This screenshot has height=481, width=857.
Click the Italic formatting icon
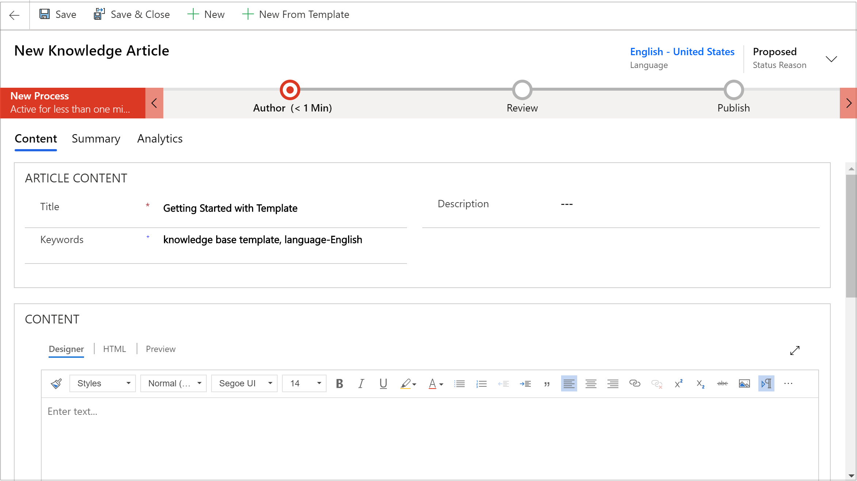click(361, 384)
